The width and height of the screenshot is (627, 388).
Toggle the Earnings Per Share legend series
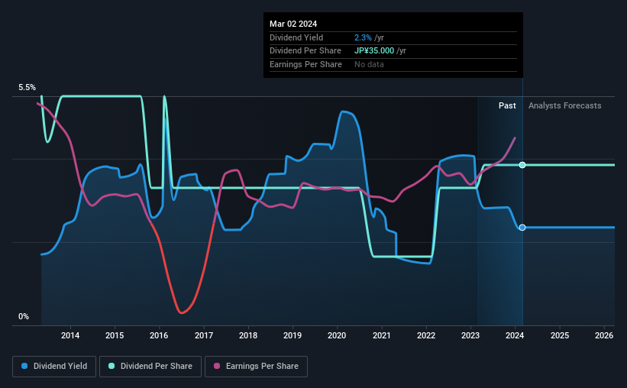(256, 366)
